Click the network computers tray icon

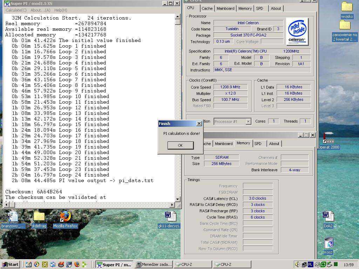point(304,265)
